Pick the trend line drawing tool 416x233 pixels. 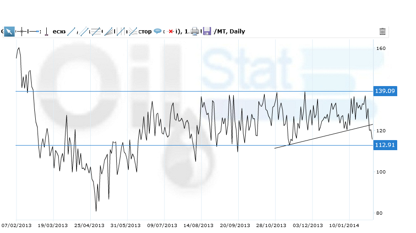pos(71,32)
